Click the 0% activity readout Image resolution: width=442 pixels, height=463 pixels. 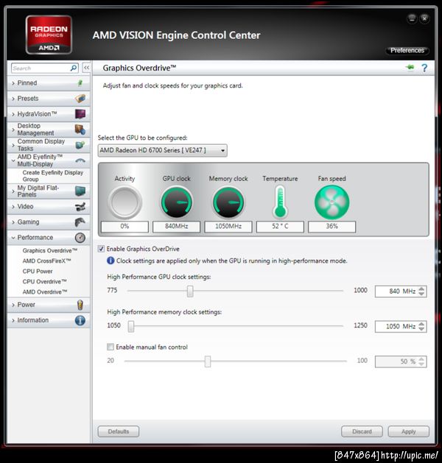pyautogui.click(x=124, y=226)
